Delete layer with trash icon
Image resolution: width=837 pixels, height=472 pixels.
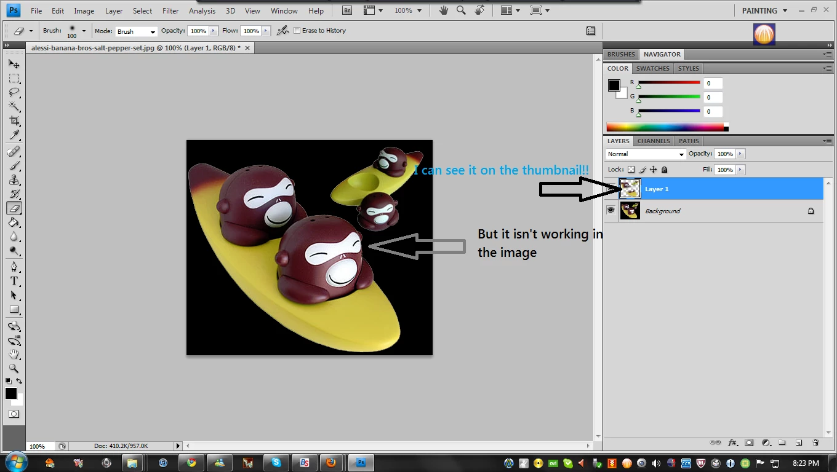pos(815,442)
